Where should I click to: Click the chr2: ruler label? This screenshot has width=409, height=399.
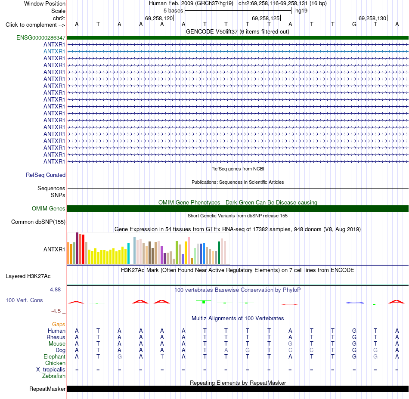tap(59, 18)
